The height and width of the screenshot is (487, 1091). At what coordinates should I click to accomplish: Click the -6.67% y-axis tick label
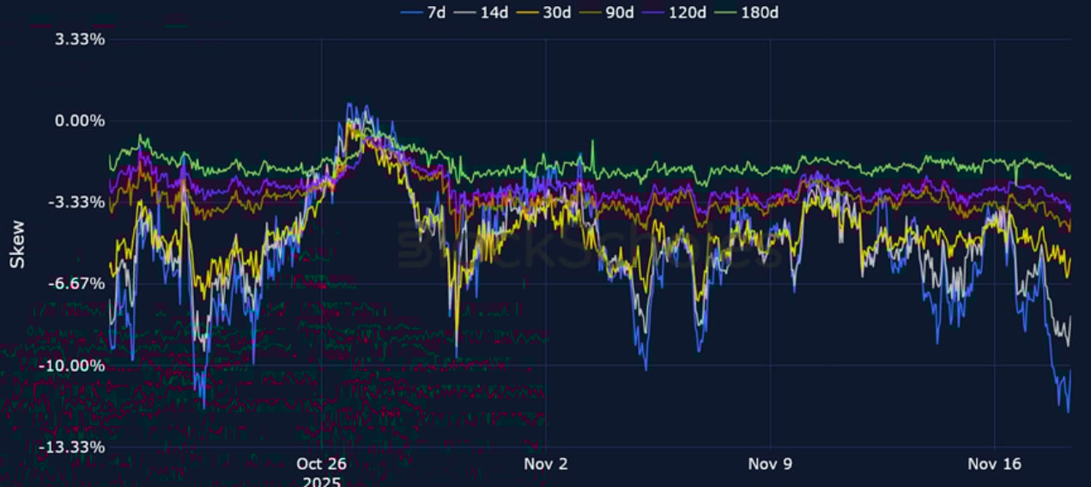pos(77,283)
